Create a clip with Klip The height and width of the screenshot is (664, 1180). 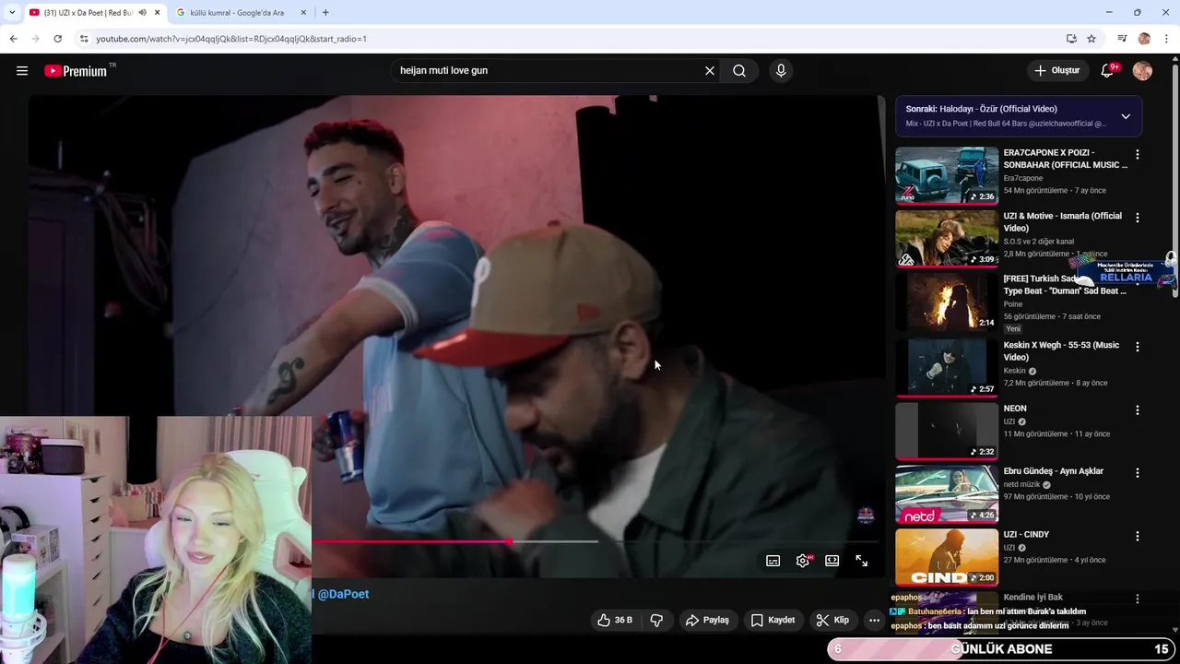[x=832, y=621]
